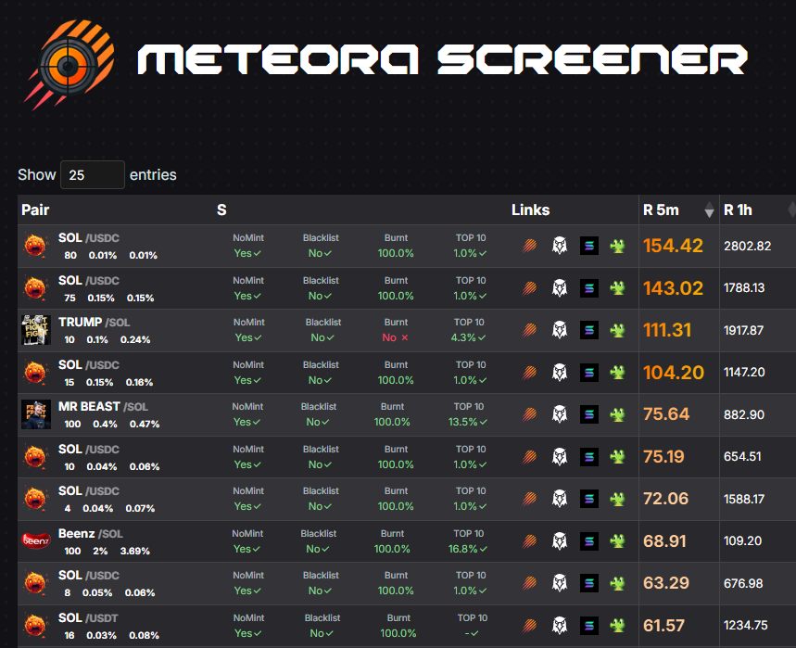
Task: Open GeckoTerminal for Beenz/SOL pair
Action: pyautogui.click(x=617, y=540)
